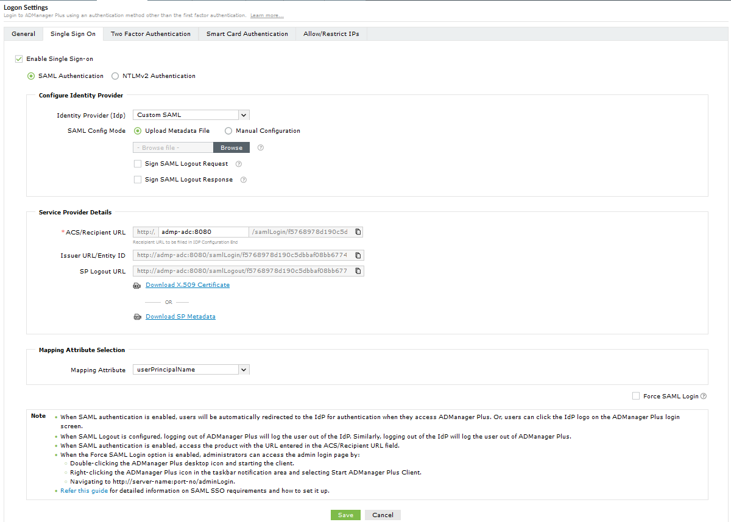Click the ACS host field admp-adc:8080
The width and height of the screenshot is (731, 522).
point(203,232)
